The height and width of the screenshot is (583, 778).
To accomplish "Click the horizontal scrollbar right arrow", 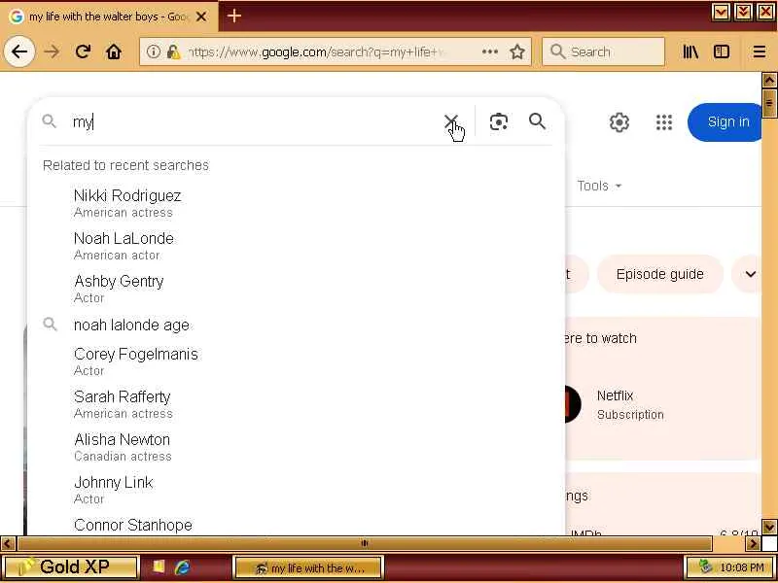I will point(753,543).
